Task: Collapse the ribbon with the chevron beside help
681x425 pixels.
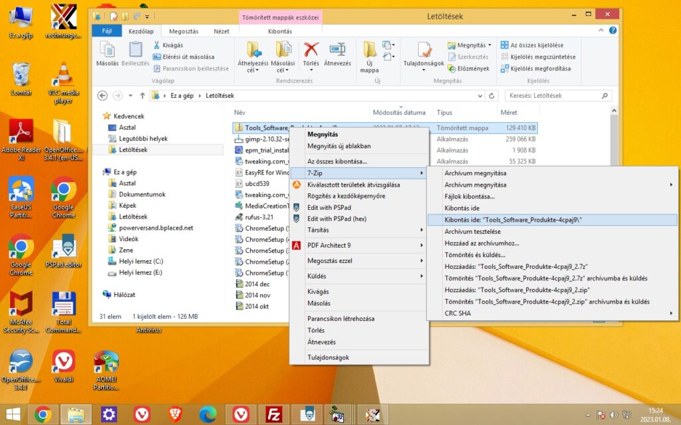Action: coord(601,31)
